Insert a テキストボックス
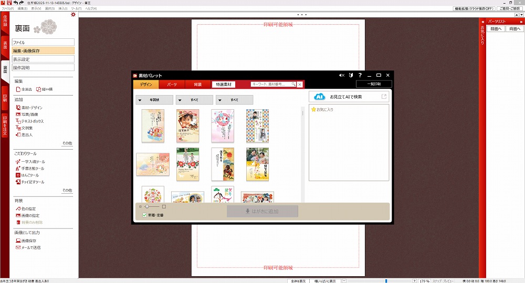525x283 pixels. click(30, 121)
